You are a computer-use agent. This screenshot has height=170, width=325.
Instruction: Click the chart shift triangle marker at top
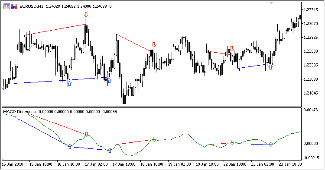(271, 3)
